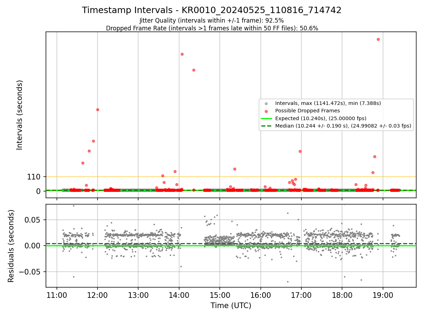Click the gray dot marker in the legend

pos(266,104)
